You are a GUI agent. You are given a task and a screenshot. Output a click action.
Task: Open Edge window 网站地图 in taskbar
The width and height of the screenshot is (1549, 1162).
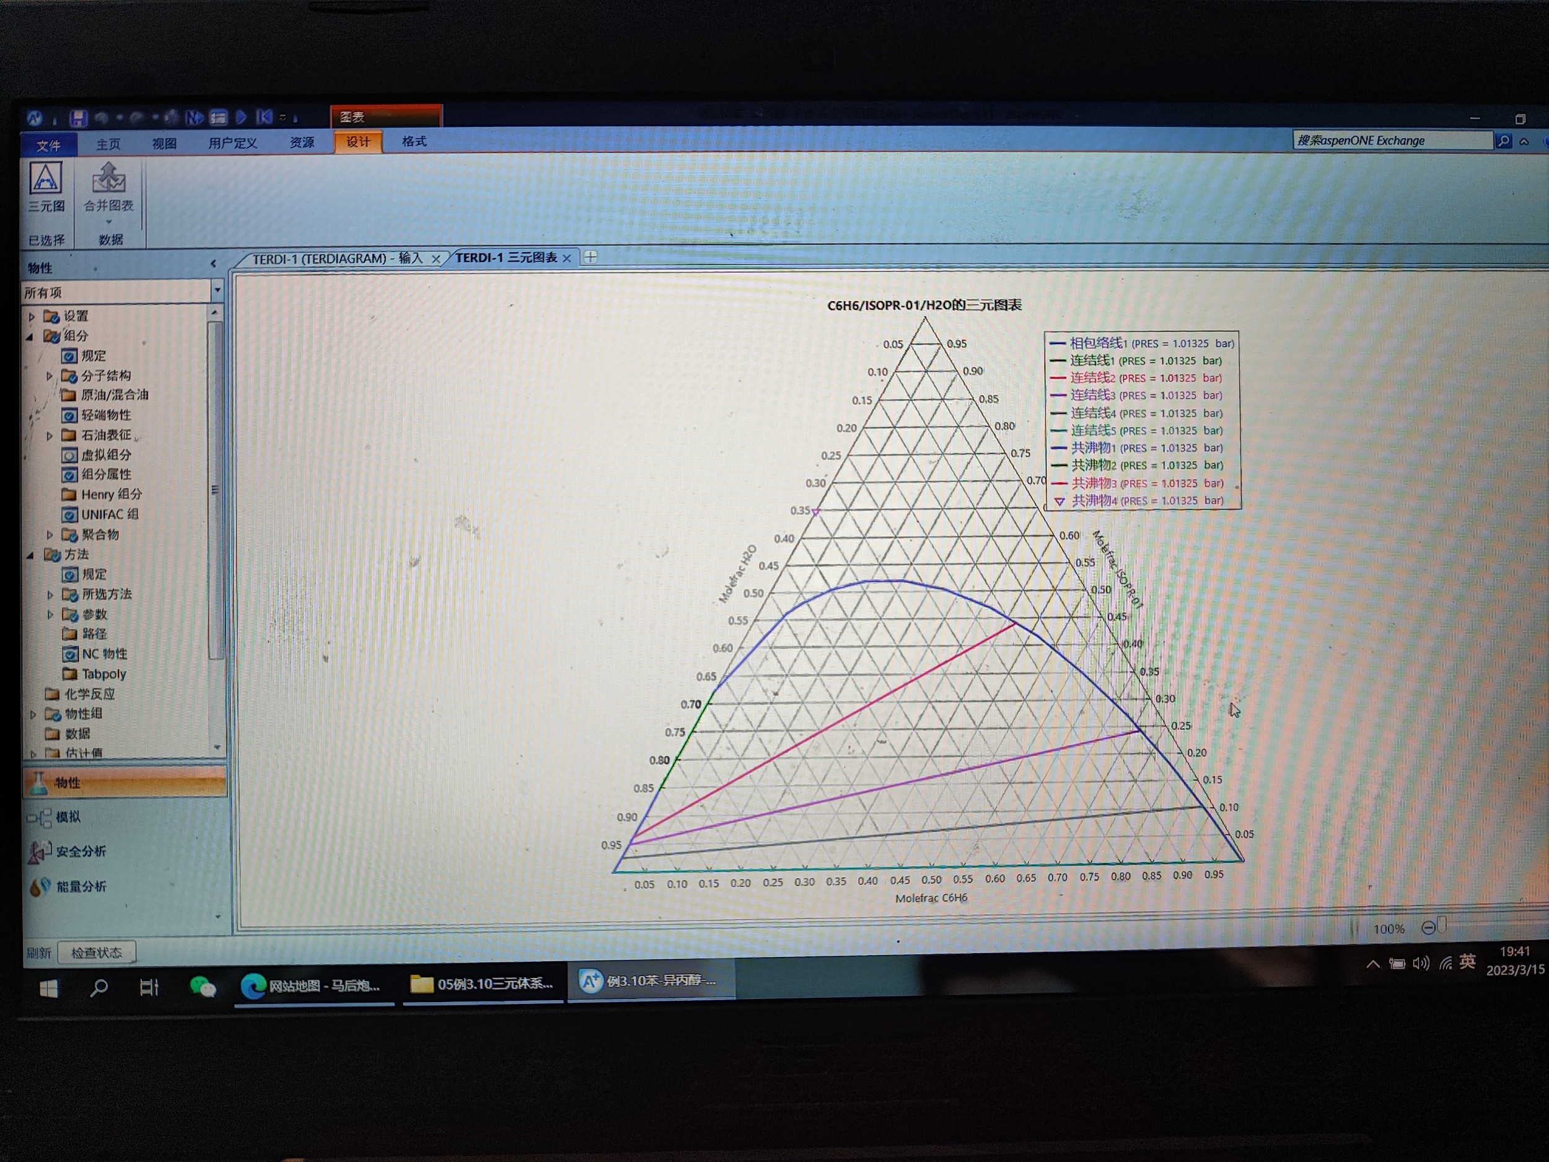[x=314, y=985]
